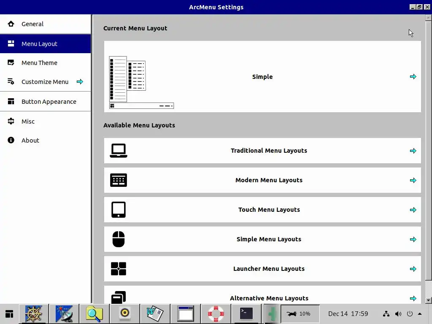
Task: Click laptop icon for Traditional layouts
Action: click(x=119, y=151)
